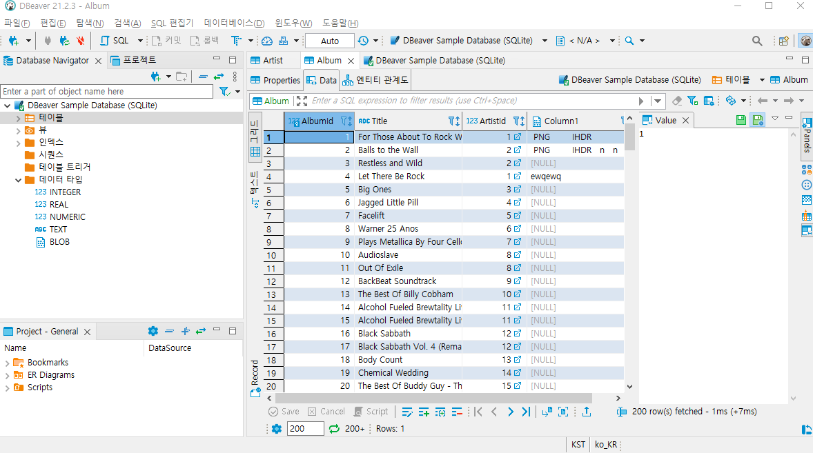Open active connection dropdown in toolbar

545,41
